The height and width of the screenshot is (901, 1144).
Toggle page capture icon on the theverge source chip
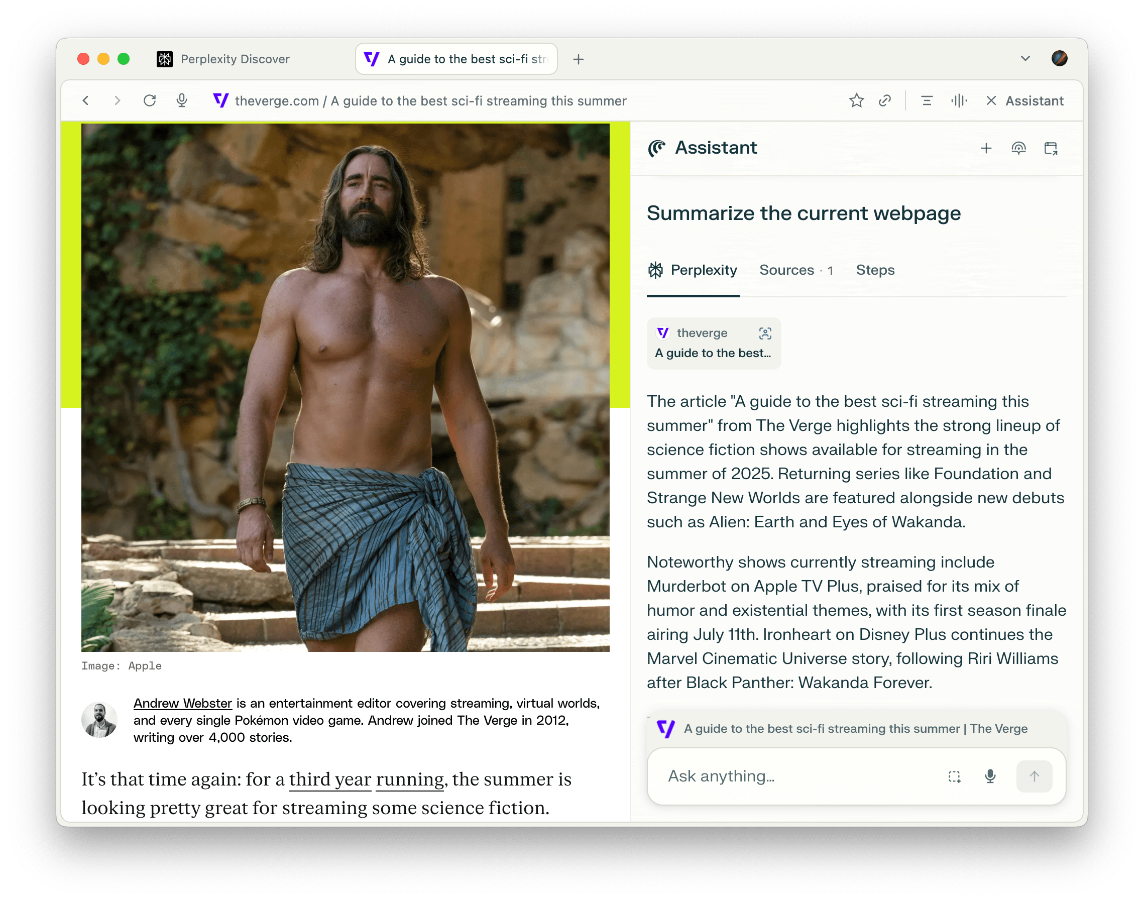click(765, 333)
